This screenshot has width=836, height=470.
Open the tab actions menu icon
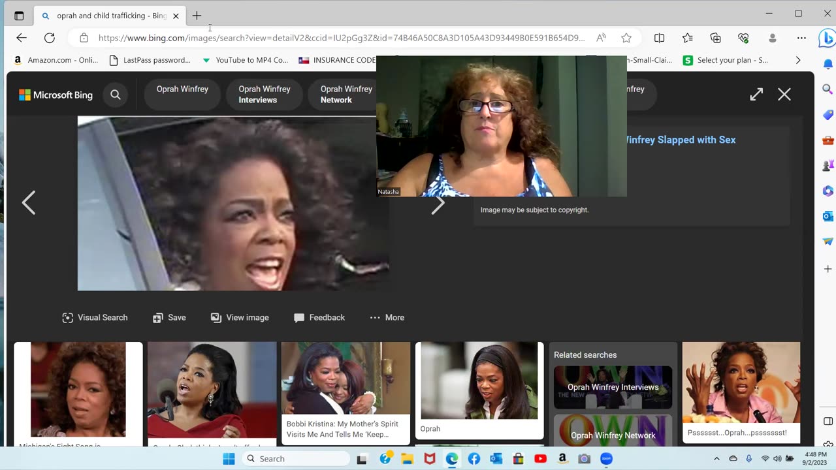[x=19, y=16]
